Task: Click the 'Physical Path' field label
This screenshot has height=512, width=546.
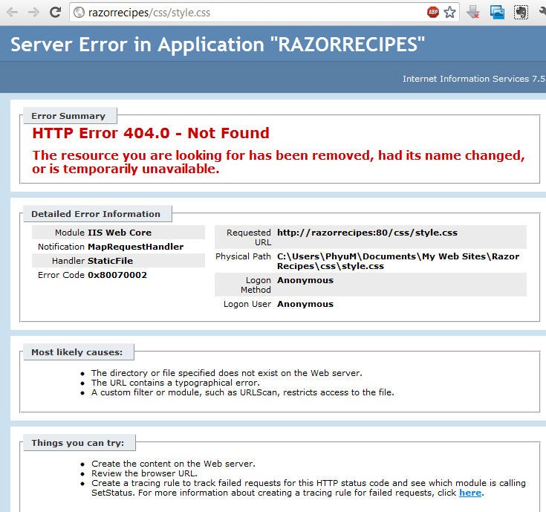Action: [x=243, y=256]
